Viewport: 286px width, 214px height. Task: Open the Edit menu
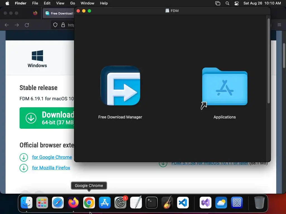47,3
